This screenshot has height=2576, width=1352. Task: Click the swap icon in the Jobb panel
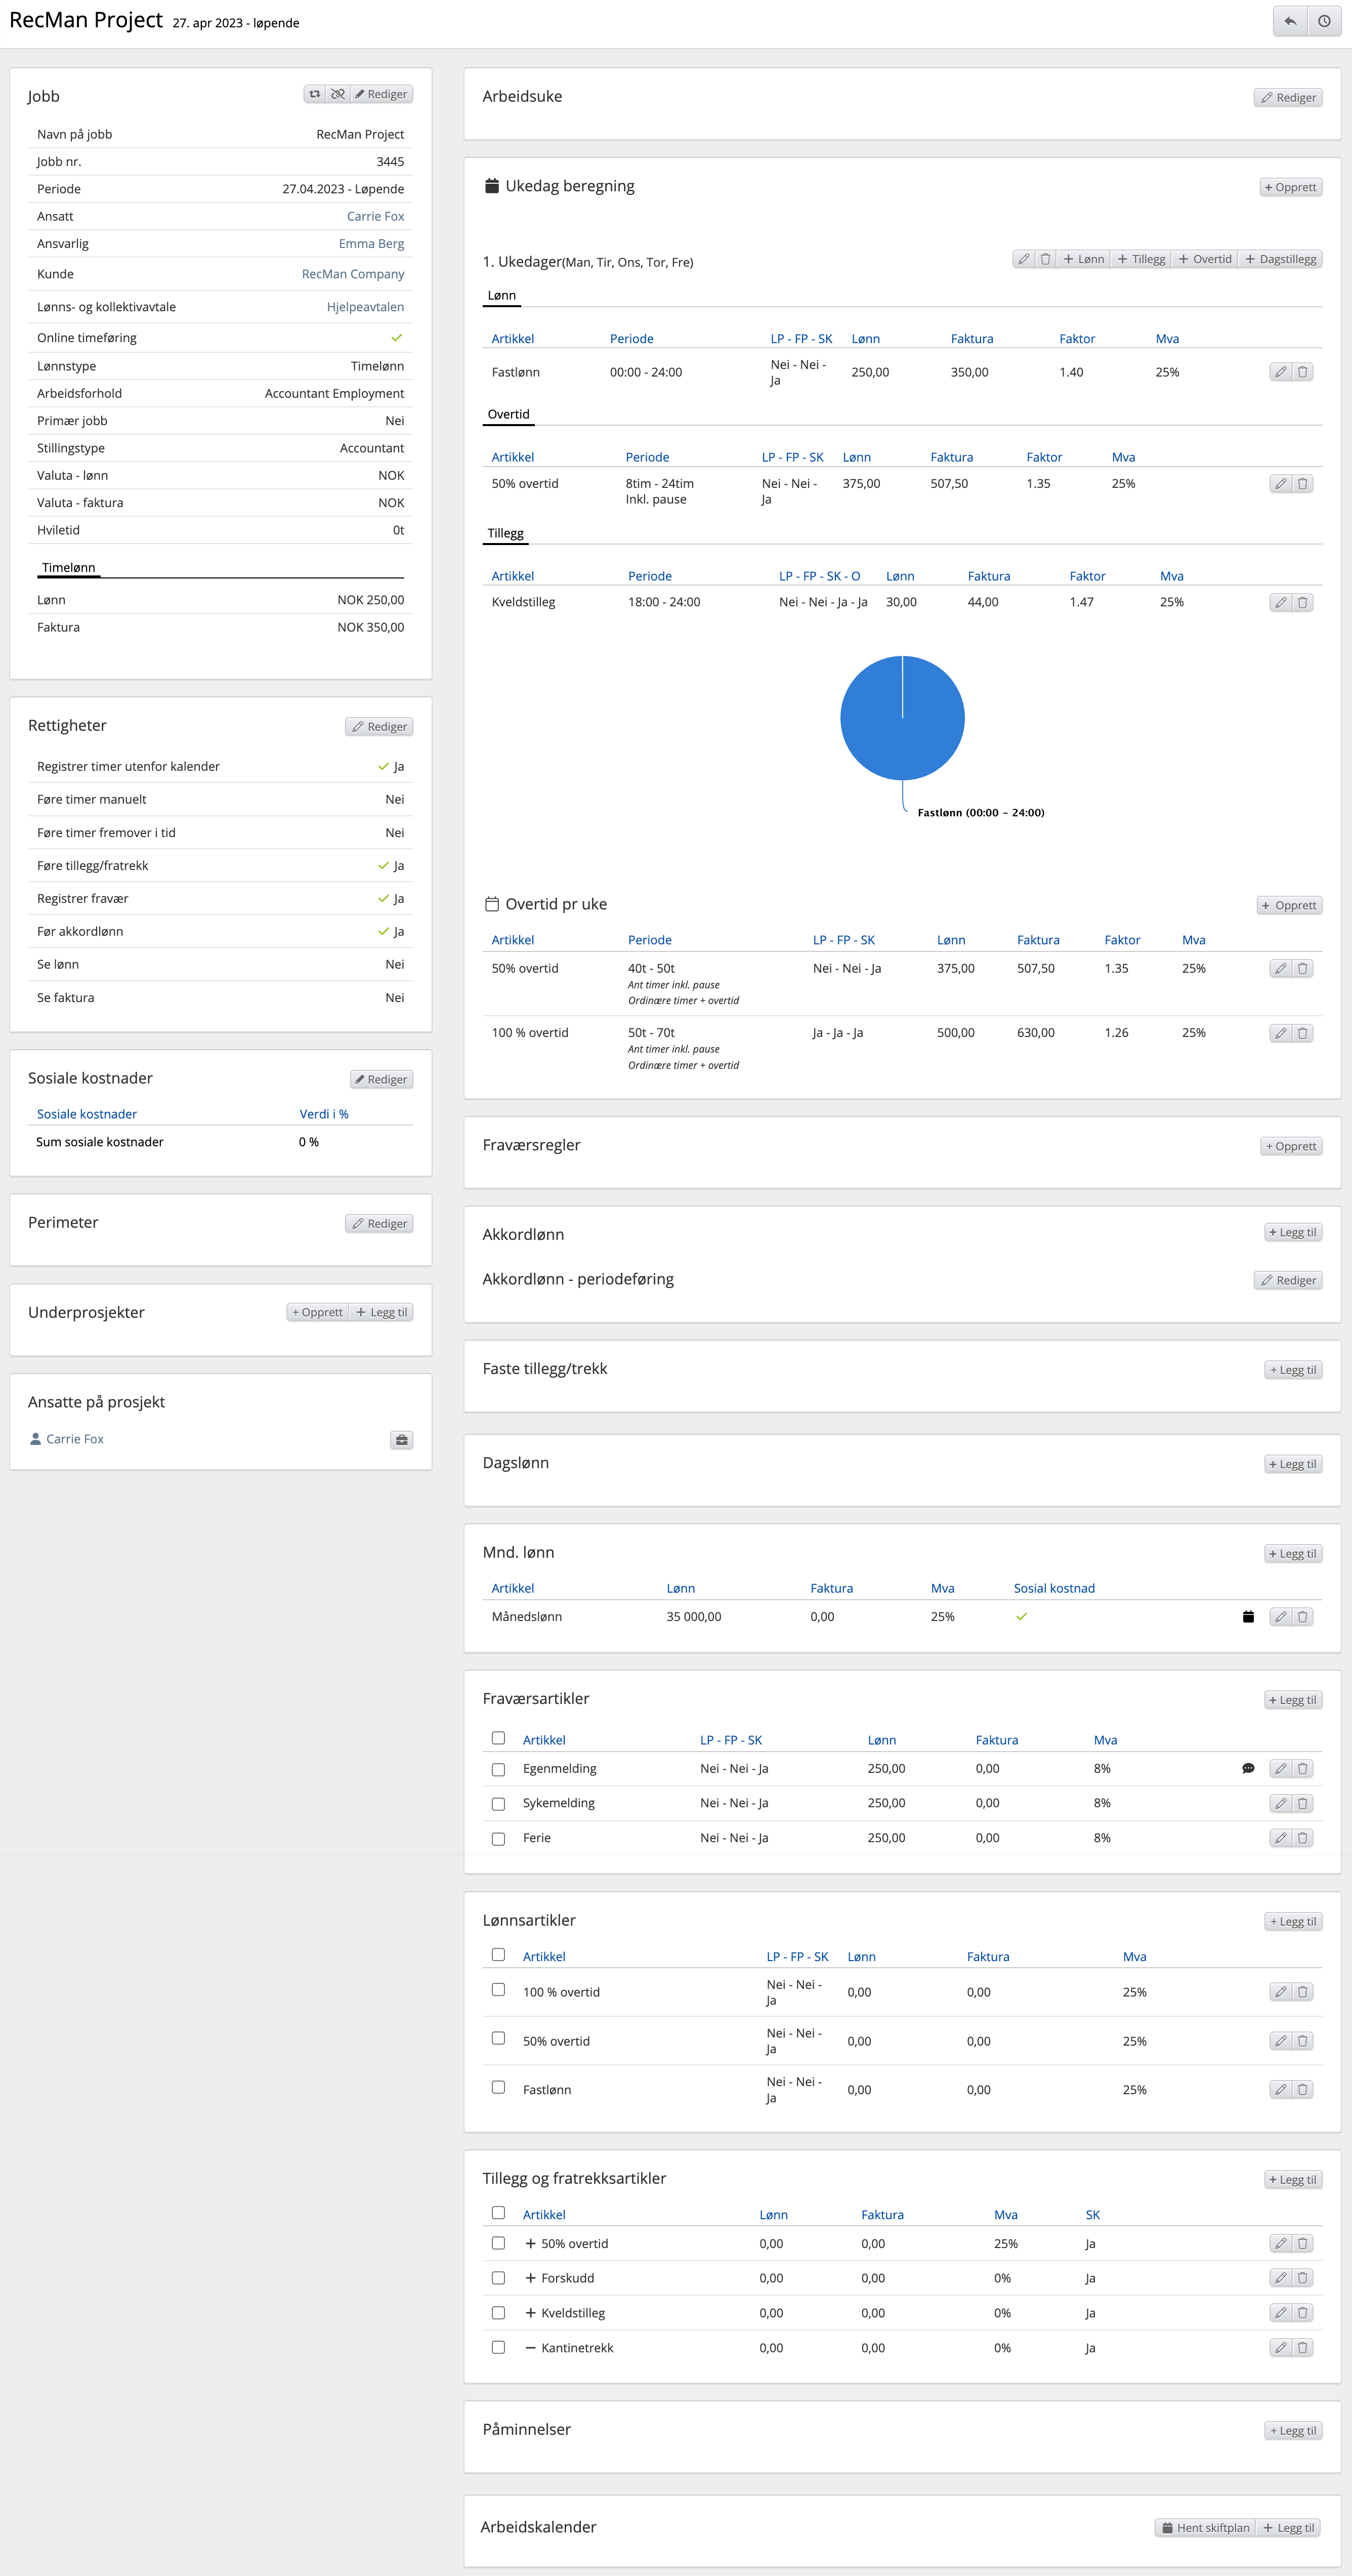(315, 94)
